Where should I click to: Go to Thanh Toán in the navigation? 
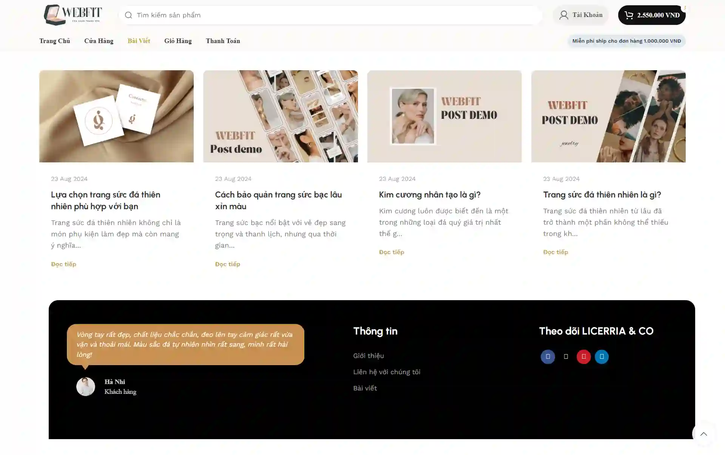point(223,41)
